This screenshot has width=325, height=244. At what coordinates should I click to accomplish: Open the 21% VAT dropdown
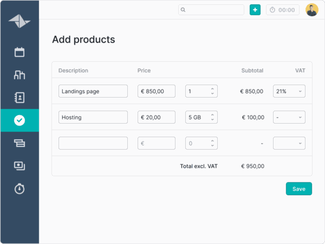point(289,91)
